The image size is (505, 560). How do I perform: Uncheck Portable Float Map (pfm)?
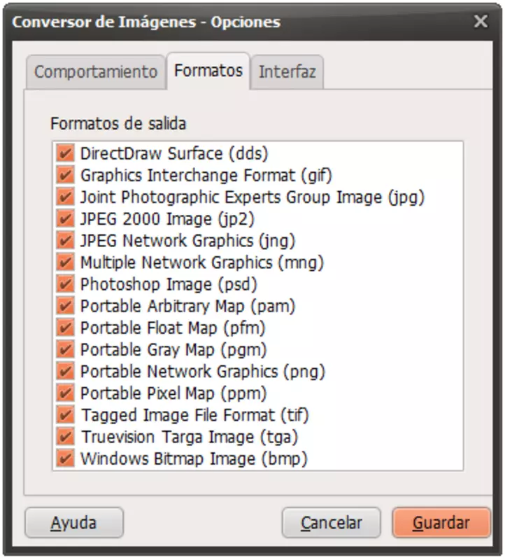[65, 328]
